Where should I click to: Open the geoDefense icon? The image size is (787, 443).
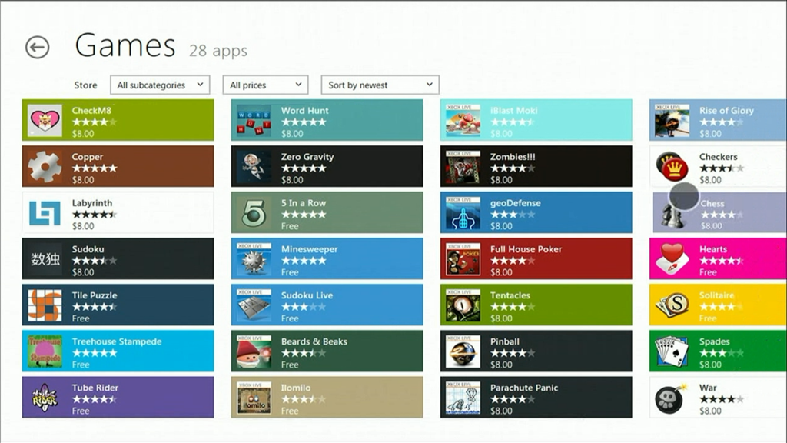click(463, 213)
